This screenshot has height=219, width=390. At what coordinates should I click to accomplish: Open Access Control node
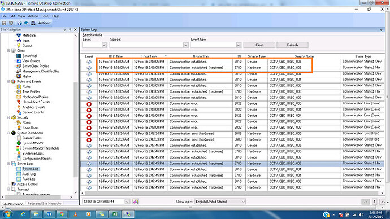click(27, 184)
